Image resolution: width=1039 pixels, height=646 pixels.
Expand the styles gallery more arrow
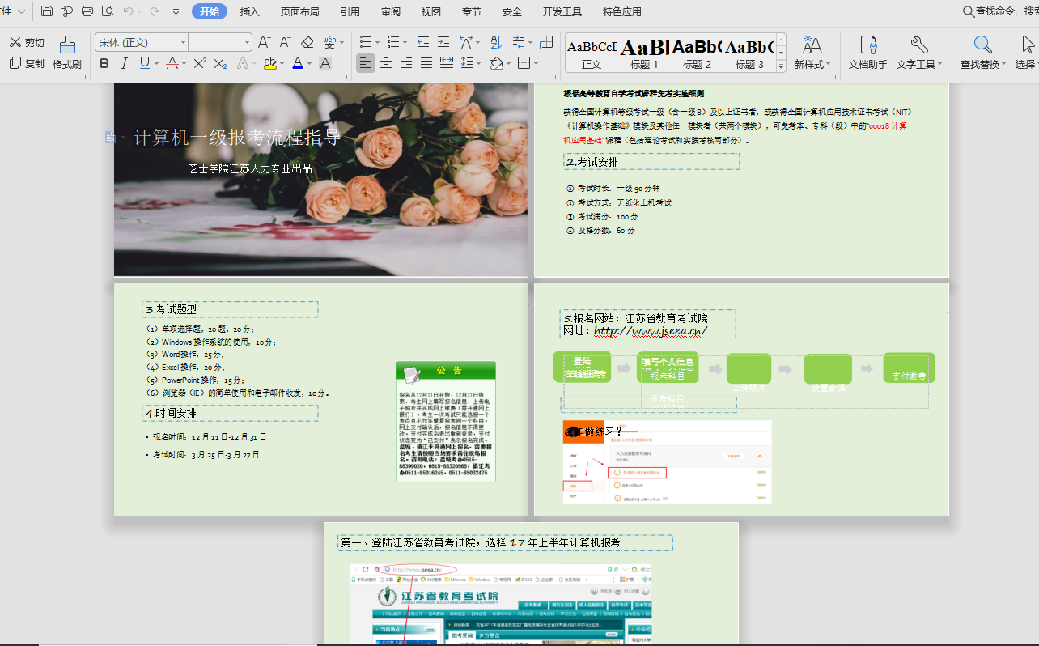point(781,66)
